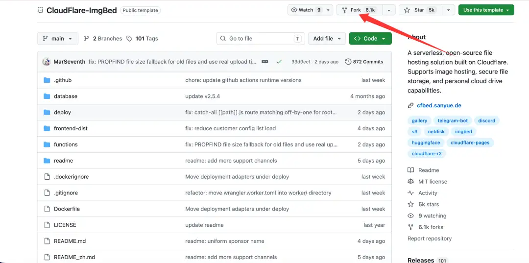Open the Fork options dropdown arrow

[388, 10]
